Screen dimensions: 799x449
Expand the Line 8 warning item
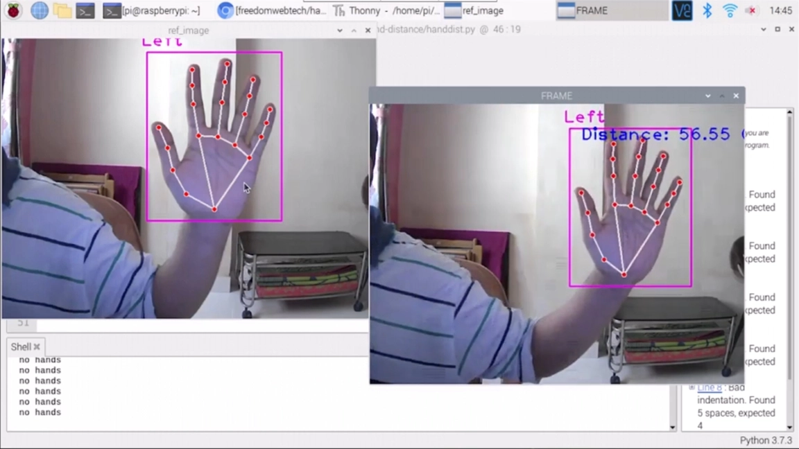pyautogui.click(x=691, y=387)
